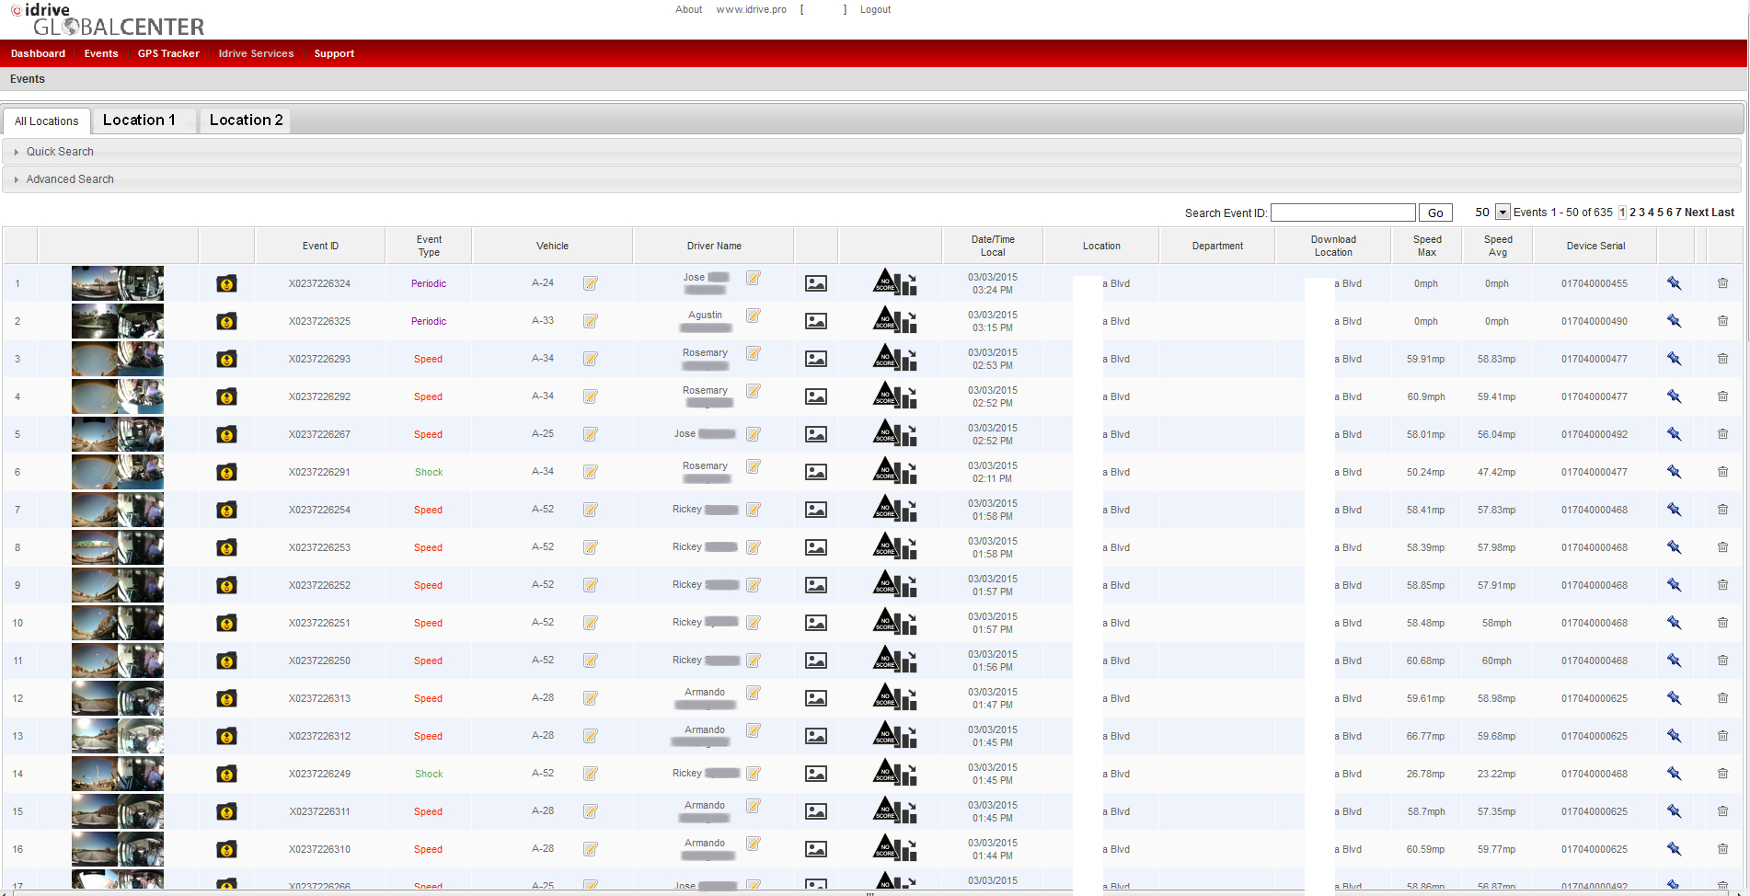Go to the Next page of events
The width and height of the screenshot is (1750, 896).
tap(1696, 213)
